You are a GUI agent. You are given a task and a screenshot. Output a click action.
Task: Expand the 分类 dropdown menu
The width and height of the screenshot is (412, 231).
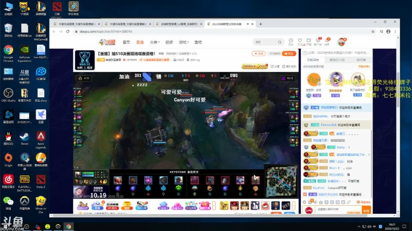154,42
